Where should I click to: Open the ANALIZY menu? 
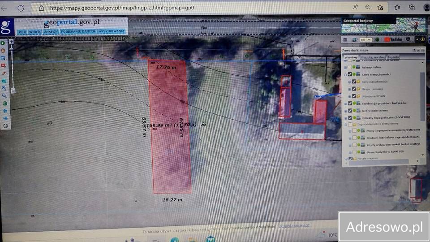click(x=51, y=32)
